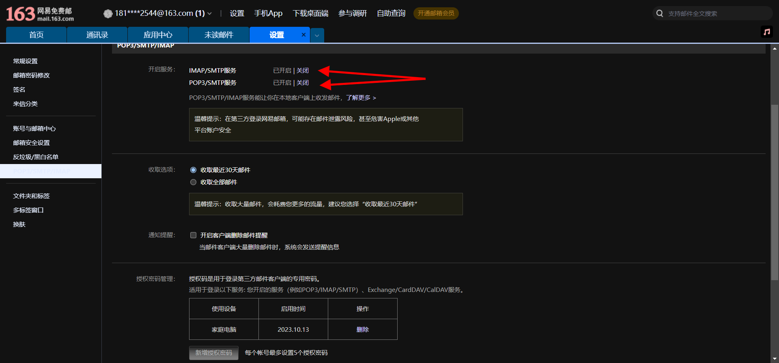The height and width of the screenshot is (363, 779).
Task: Click the vertical scrollbar thumb
Action: tap(775, 192)
